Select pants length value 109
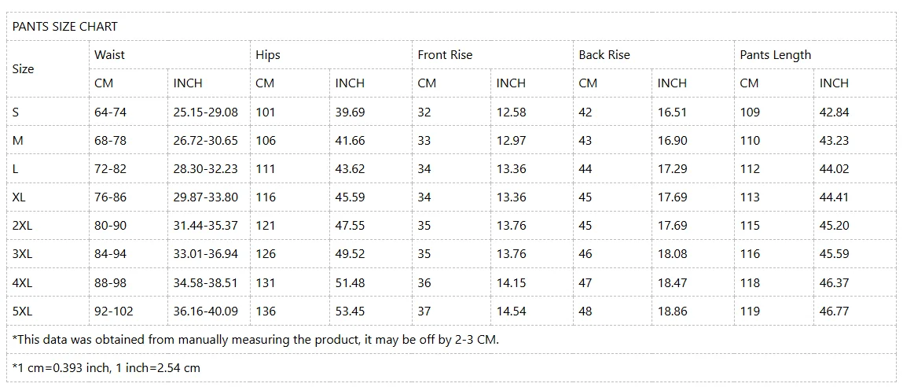This screenshot has height=387, width=903. (x=750, y=112)
